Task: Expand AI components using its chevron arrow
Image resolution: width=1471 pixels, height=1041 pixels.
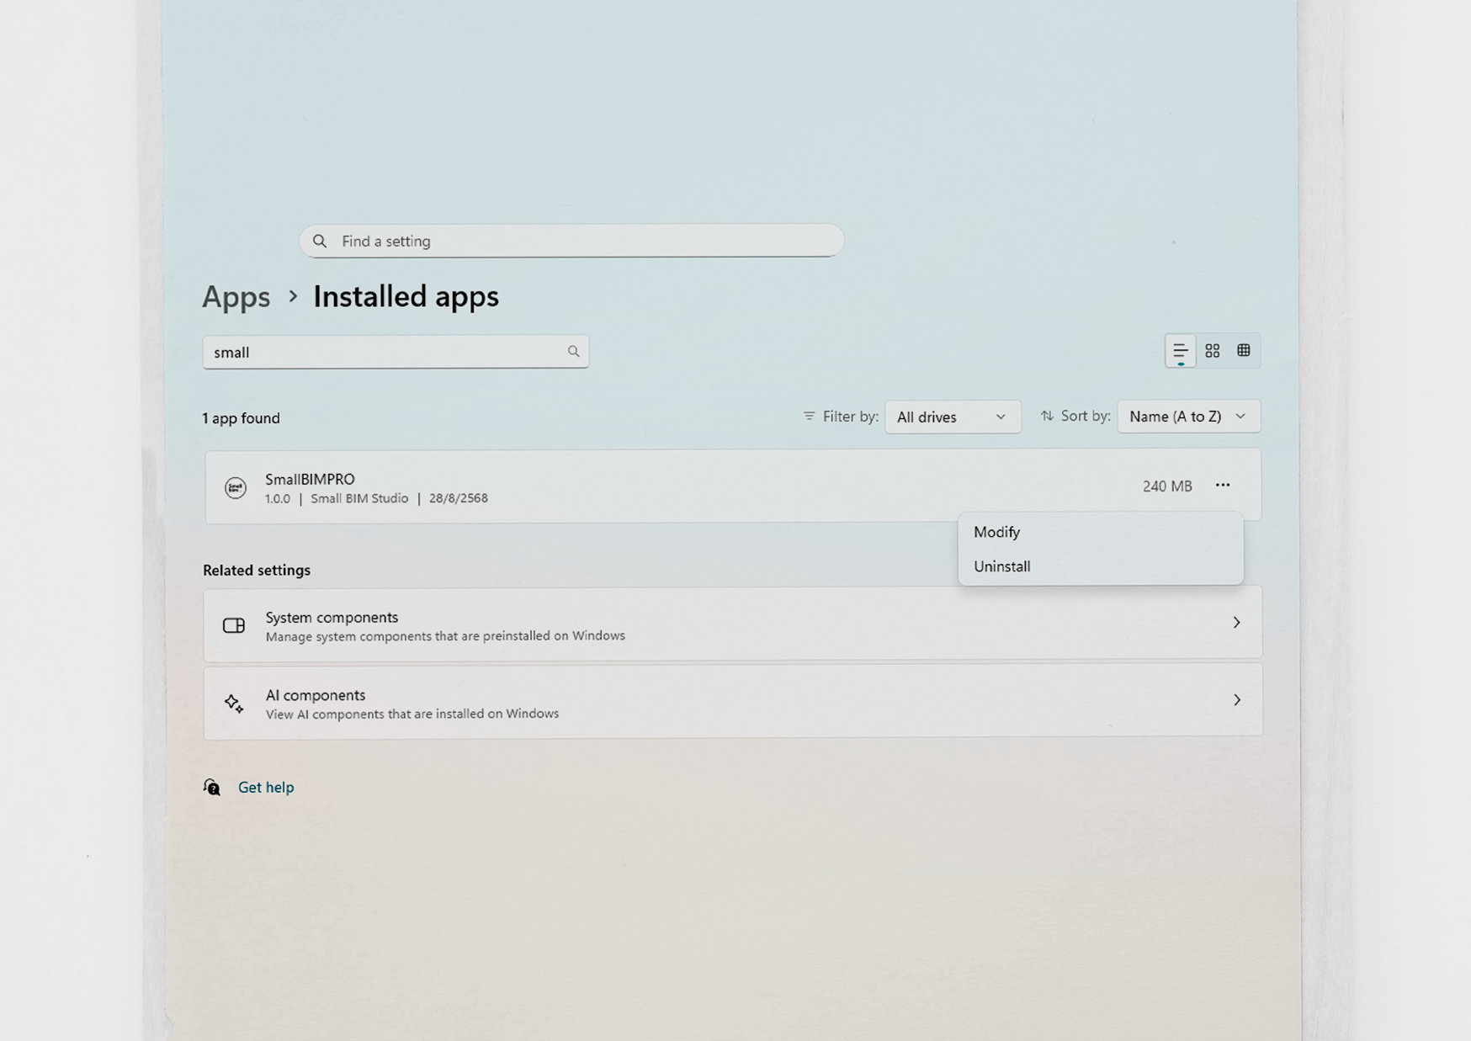Action: click(x=1236, y=700)
